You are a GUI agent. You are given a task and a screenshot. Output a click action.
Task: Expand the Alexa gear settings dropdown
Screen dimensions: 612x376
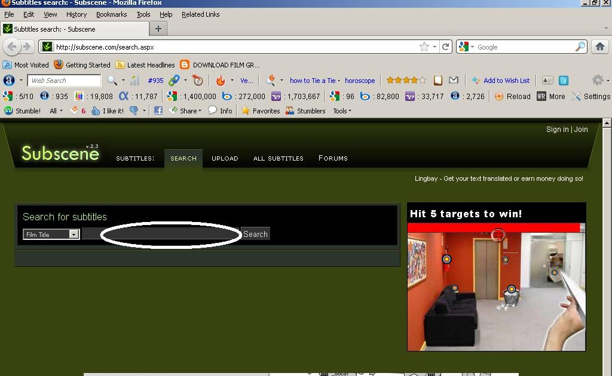608,80
